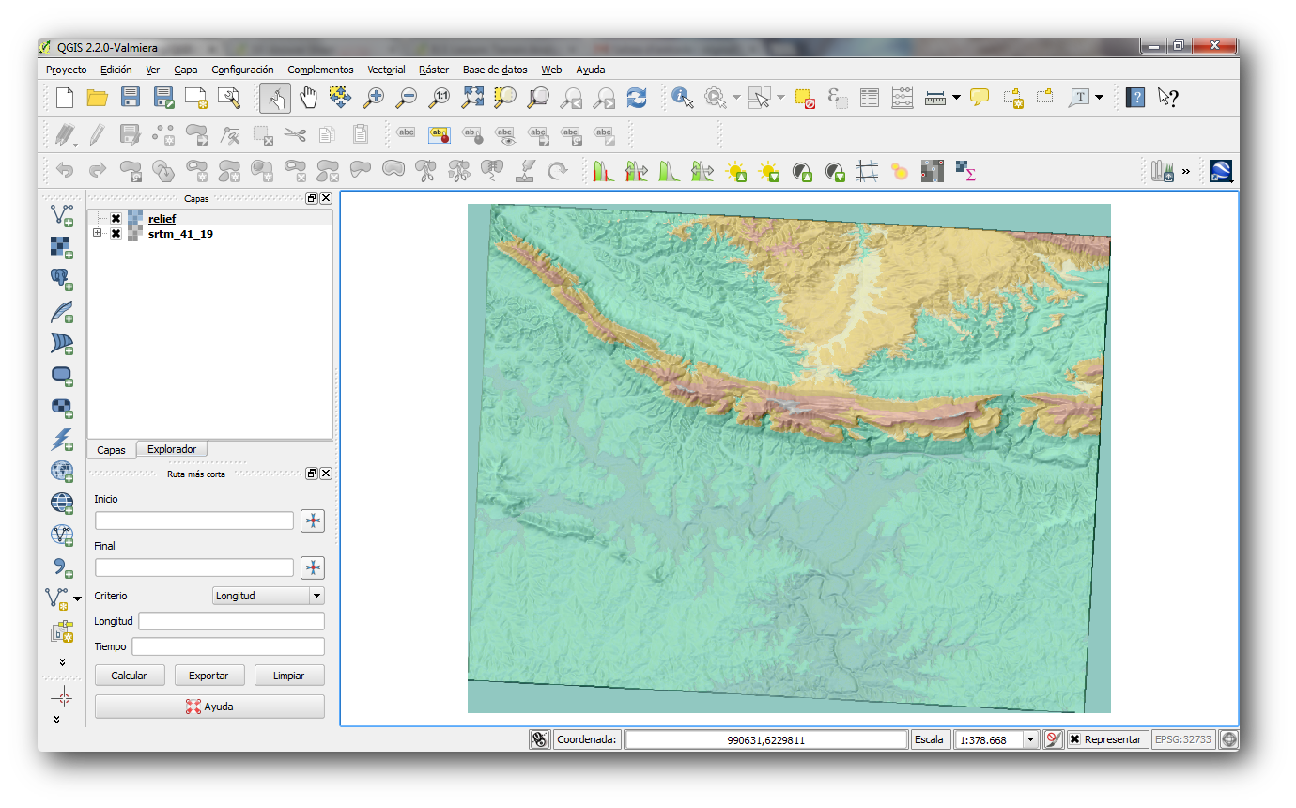Click the coordinate capture crosshair icon

(x=62, y=696)
